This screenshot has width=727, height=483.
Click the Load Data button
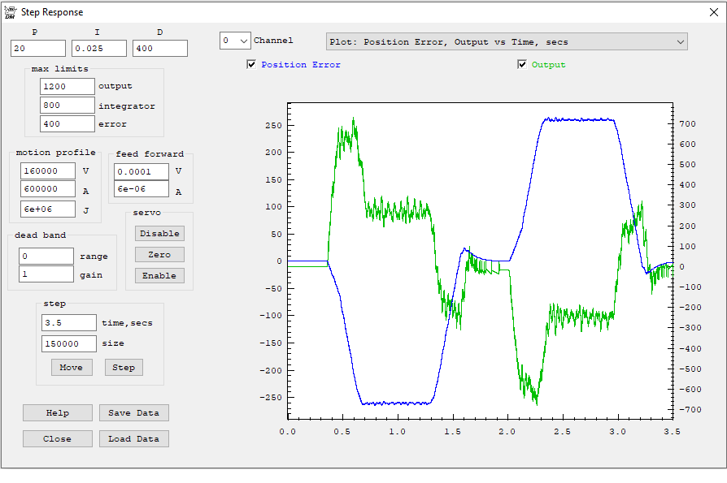click(x=134, y=439)
